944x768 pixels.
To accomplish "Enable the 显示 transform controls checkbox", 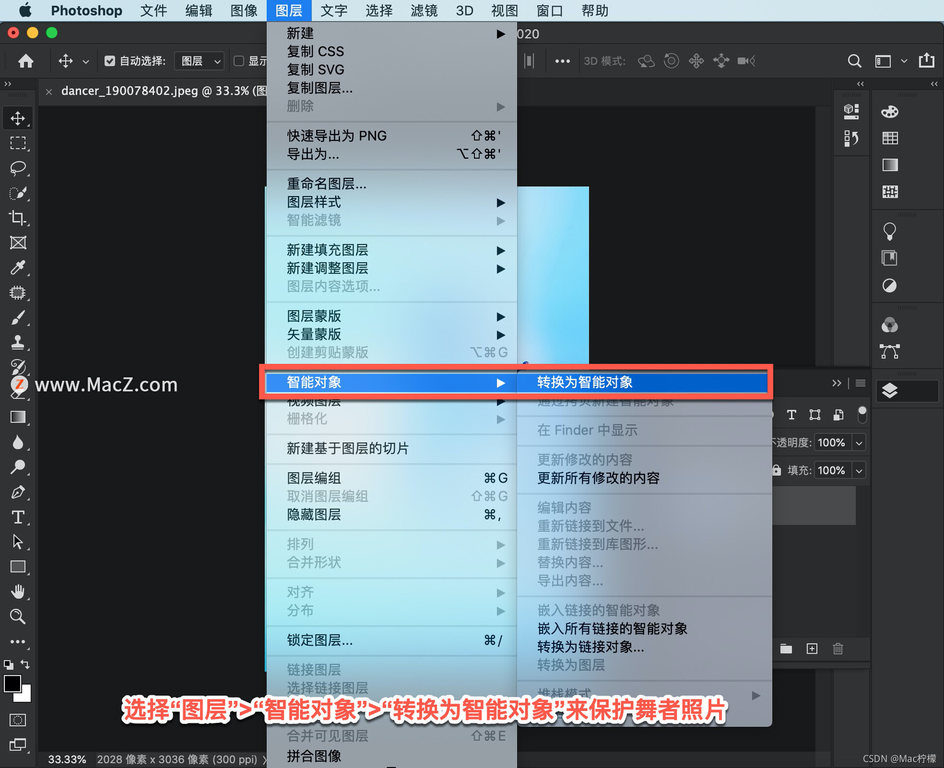I will tap(239, 61).
